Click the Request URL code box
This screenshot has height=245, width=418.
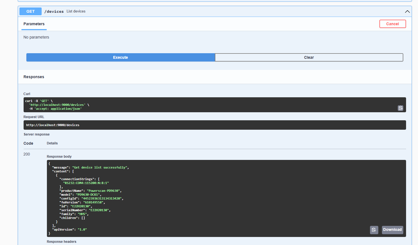pos(214,125)
